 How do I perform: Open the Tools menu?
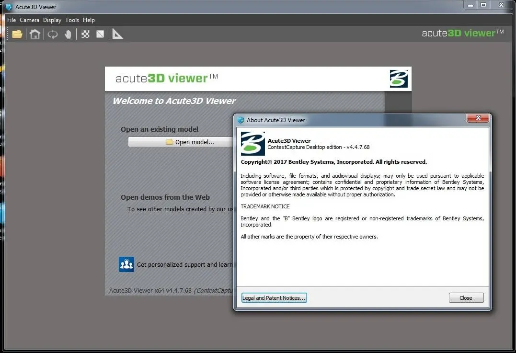pyautogui.click(x=72, y=20)
